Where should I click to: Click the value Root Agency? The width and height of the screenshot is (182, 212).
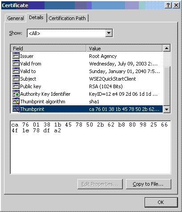[x=103, y=56]
